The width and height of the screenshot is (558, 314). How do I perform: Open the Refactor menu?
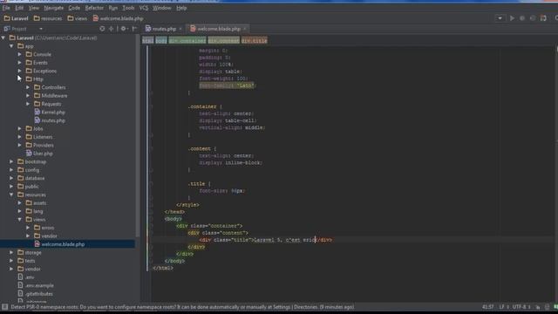tap(94, 8)
